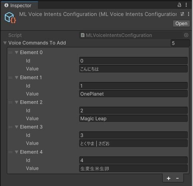Select the Magic Leap value field
Image resolution: width=193 pixels, height=186 pixels.
(x=133, y=119)
